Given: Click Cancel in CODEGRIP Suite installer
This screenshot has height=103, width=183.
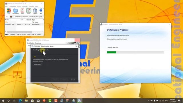Looking at the screenshot, I should click(73, 80).
